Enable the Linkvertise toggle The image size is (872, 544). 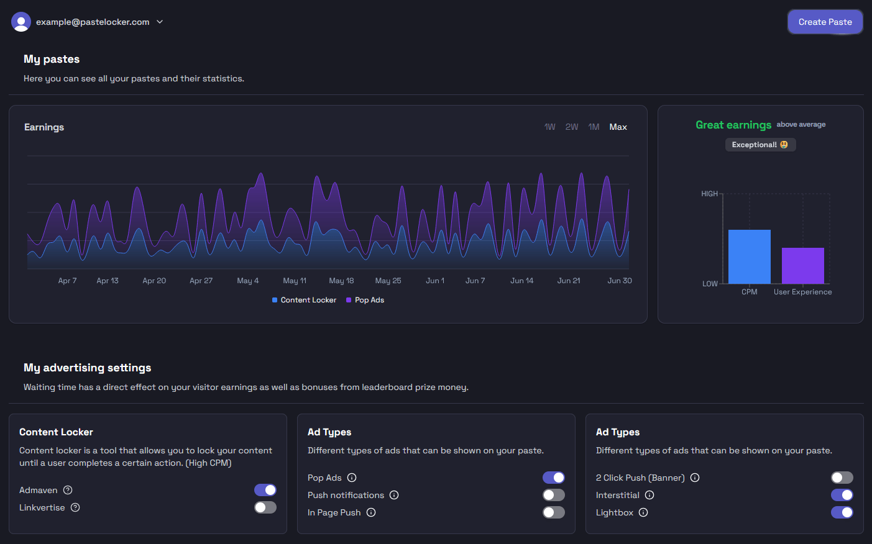coord(265,507)
